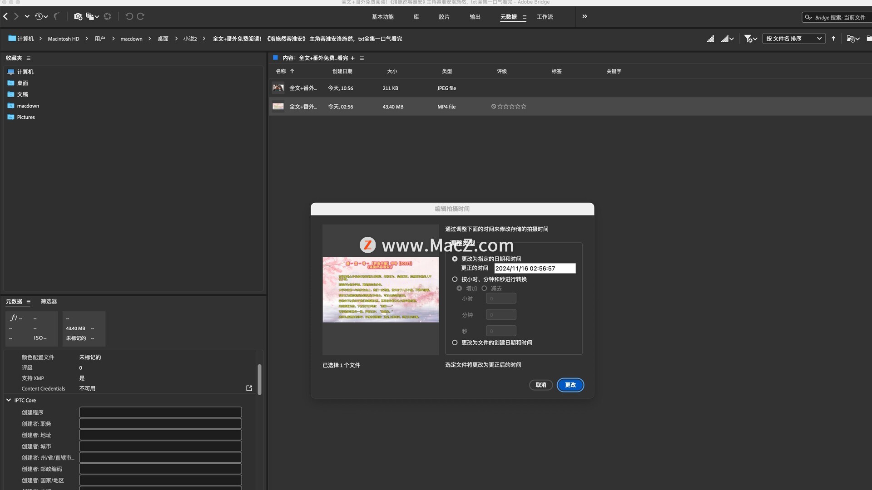Switch to 工作流 workspace

pos(545,17)
